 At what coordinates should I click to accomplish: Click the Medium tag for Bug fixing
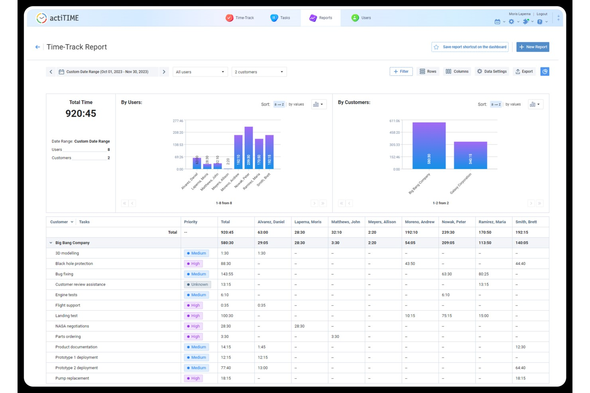pyautogui.click(x=197, y=274)
